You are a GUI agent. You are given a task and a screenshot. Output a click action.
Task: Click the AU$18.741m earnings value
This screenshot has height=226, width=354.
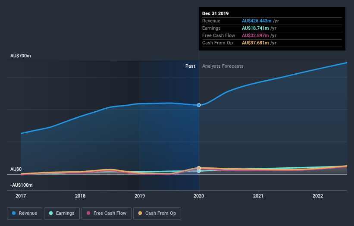click(255, 28)
